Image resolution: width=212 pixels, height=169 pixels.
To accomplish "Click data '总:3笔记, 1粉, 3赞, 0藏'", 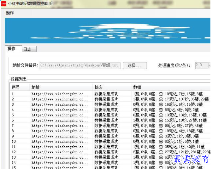I will 179,136.
